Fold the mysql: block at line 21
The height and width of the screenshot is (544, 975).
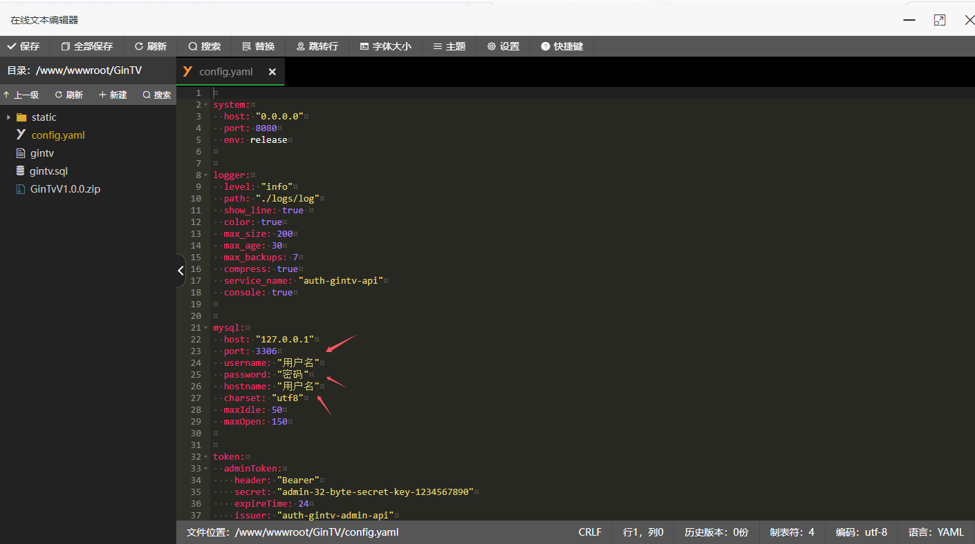[x=206, y=328]
